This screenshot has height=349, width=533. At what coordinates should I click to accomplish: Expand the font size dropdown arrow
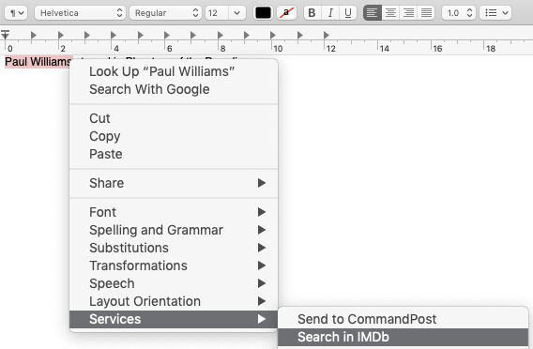[x=236, y=13]
